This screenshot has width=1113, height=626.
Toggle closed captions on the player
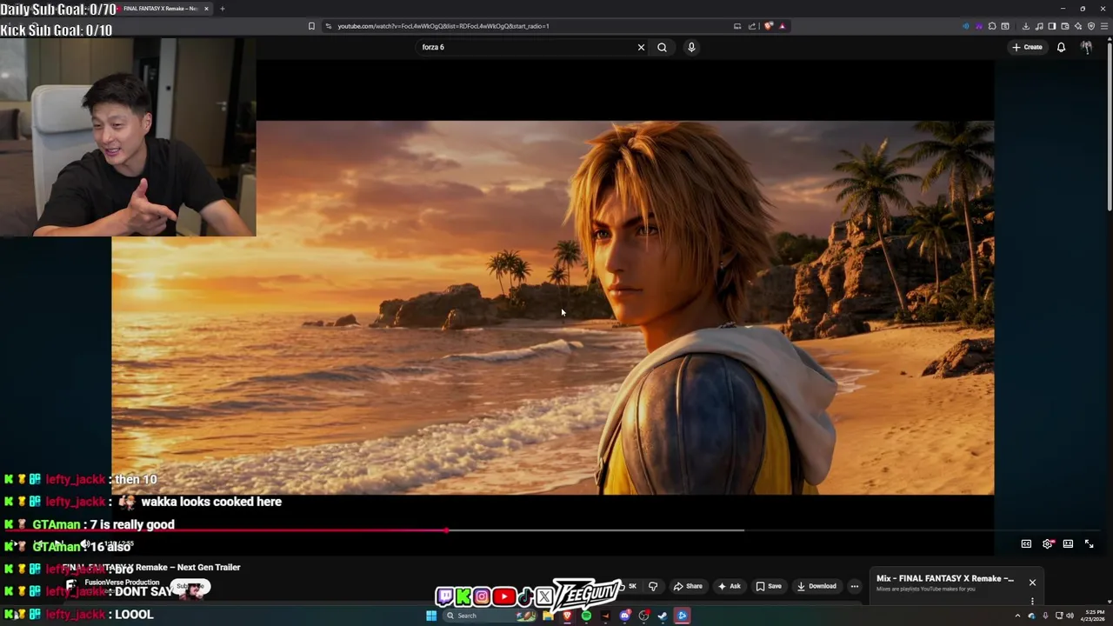pyautogui.click(x=1026, y=544)
